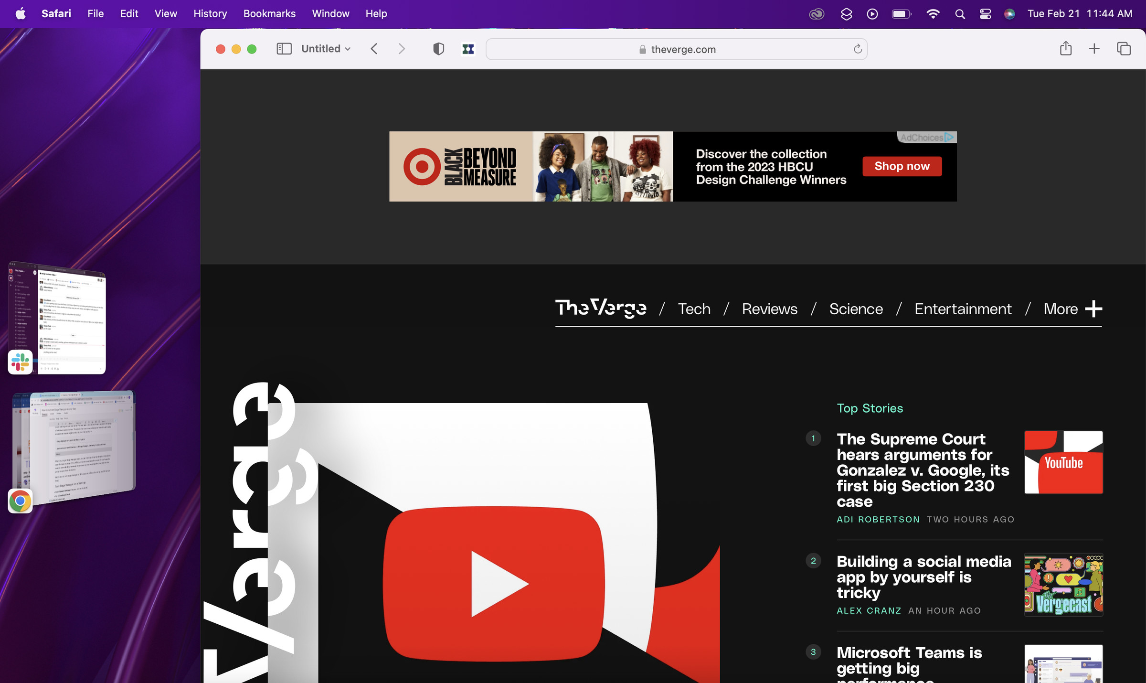
Task: Open the File menu
Action: [x=95, y=13]
